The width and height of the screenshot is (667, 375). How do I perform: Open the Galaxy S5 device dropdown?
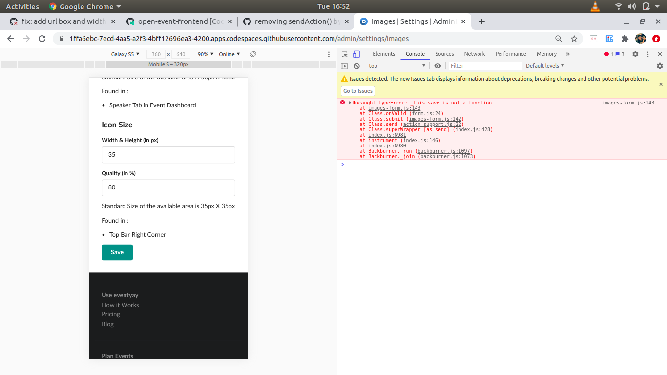[125, 54]
